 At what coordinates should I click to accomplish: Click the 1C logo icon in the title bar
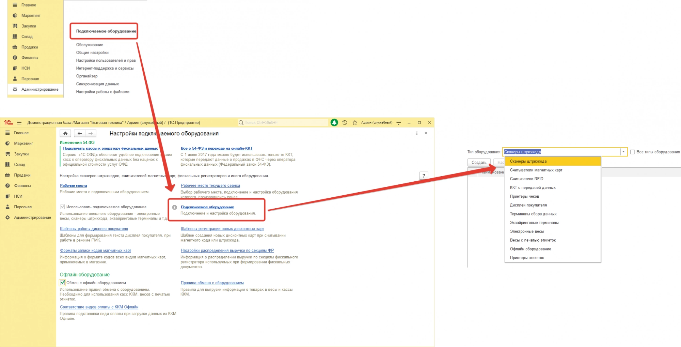(x=8, y=122)
